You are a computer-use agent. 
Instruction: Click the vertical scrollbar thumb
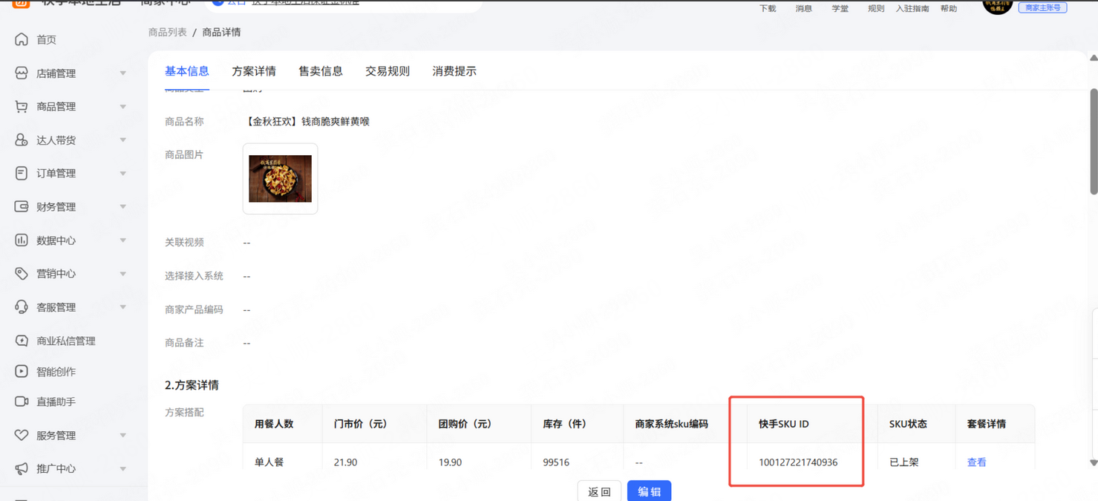tap(1093, 141)
